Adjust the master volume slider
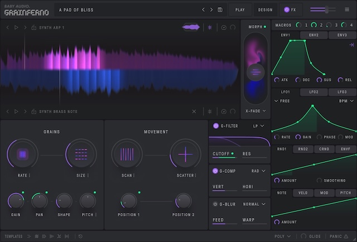Viewport: 357px width, 242px height. (x=327, y=9)
